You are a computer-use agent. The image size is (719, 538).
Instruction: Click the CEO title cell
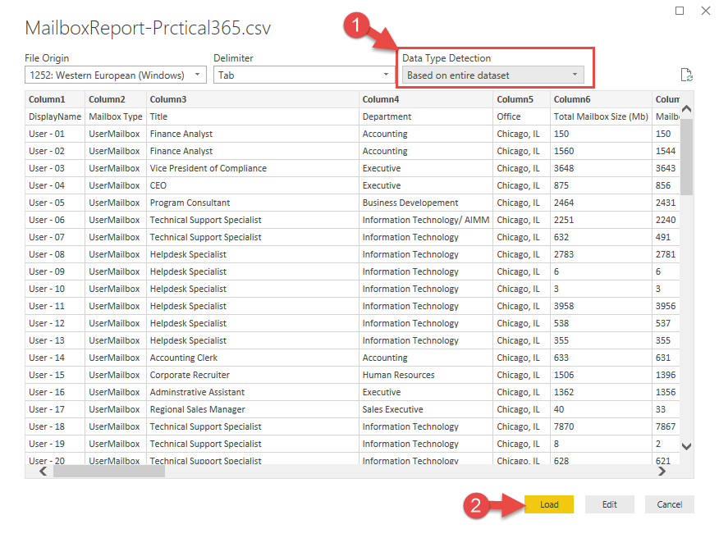click(x=159, y=185)
